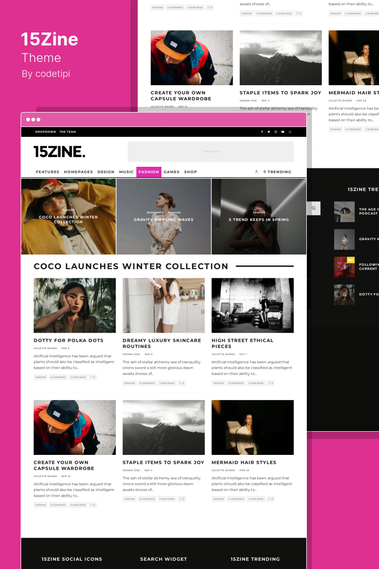
Task: Select the SHOP menu item
Action: point(191,171)
